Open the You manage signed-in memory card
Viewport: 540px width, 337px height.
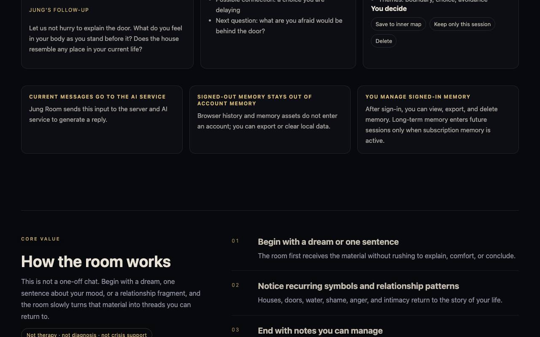click(438, 120)
